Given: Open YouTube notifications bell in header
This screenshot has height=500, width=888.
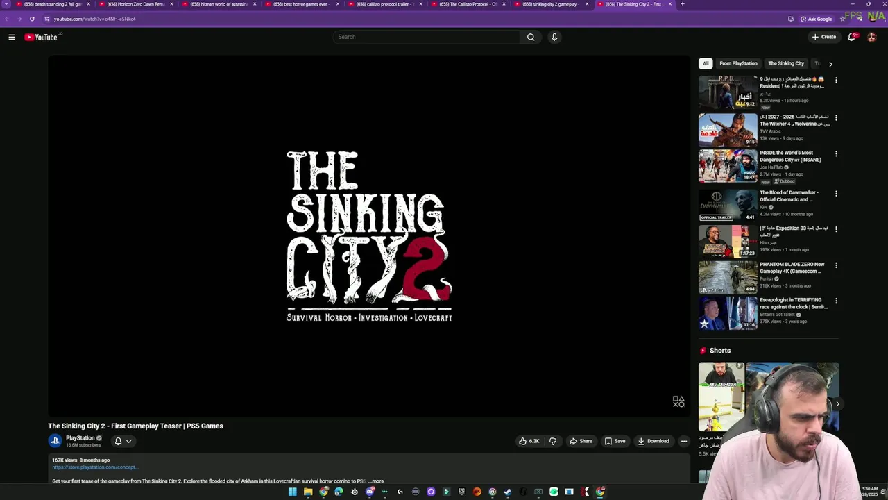Looking at the screenshot, I should click(851, 37).
